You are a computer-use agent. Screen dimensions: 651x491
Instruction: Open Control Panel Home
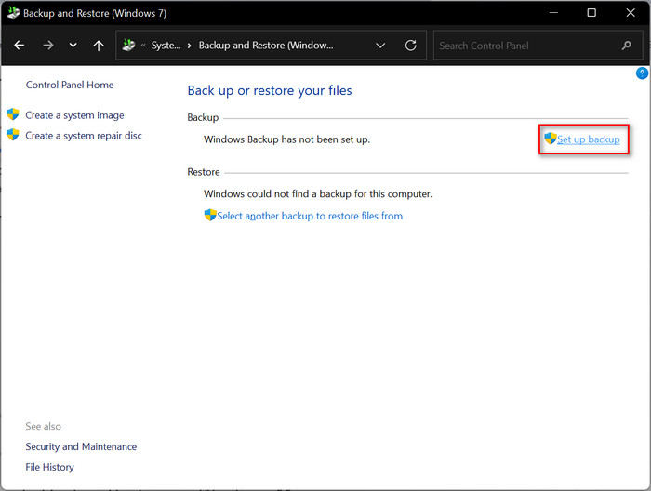(x=70, y=85)
